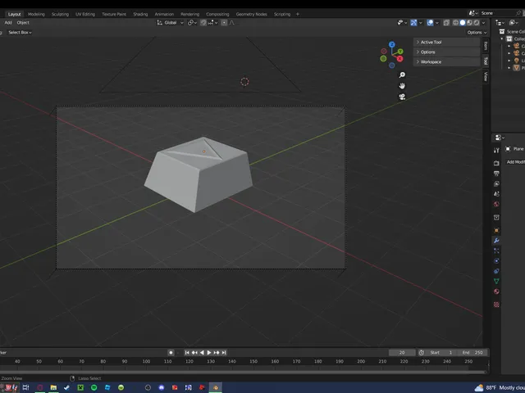Viewport: 525px width, 393px height.
Task: Switch to Shading workspace tab
Action: point(140,14)
